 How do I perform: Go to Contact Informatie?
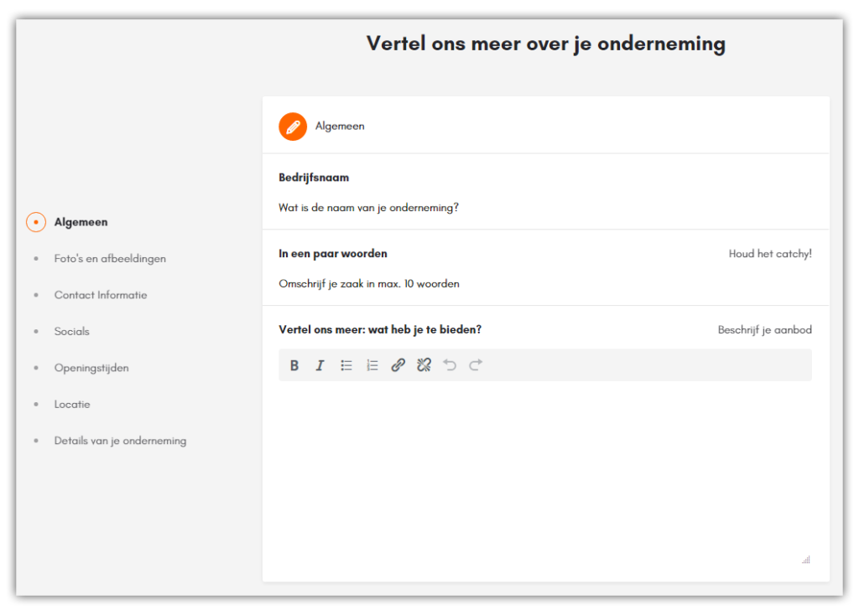[x=100, y=295]
